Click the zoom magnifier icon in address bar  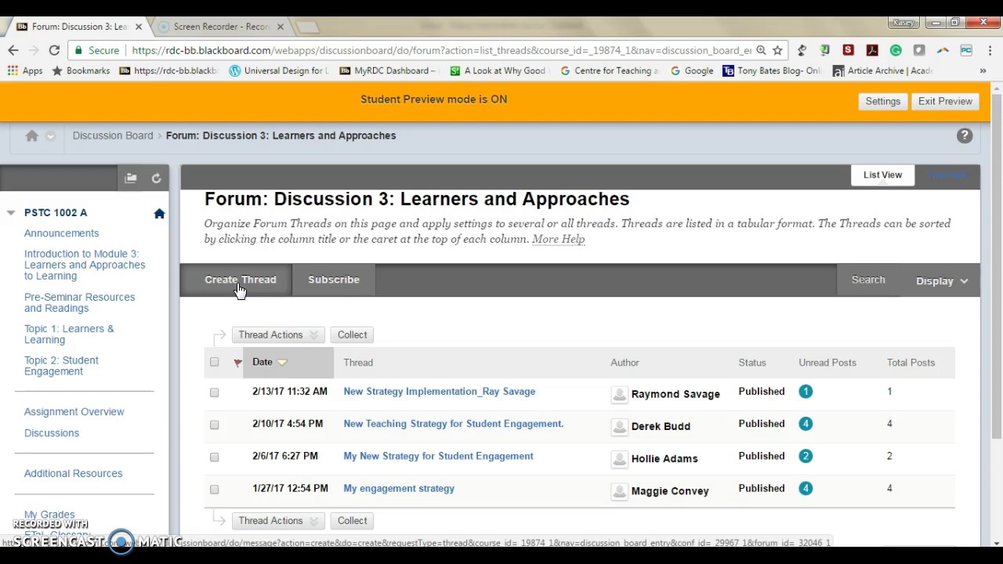tap(760, 50)
